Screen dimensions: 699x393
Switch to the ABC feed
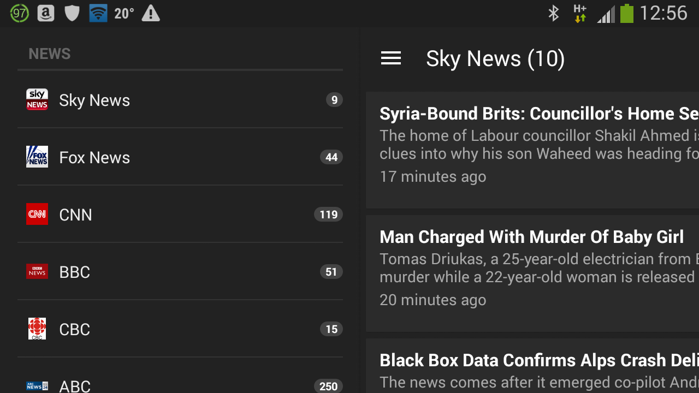(180, 376)
